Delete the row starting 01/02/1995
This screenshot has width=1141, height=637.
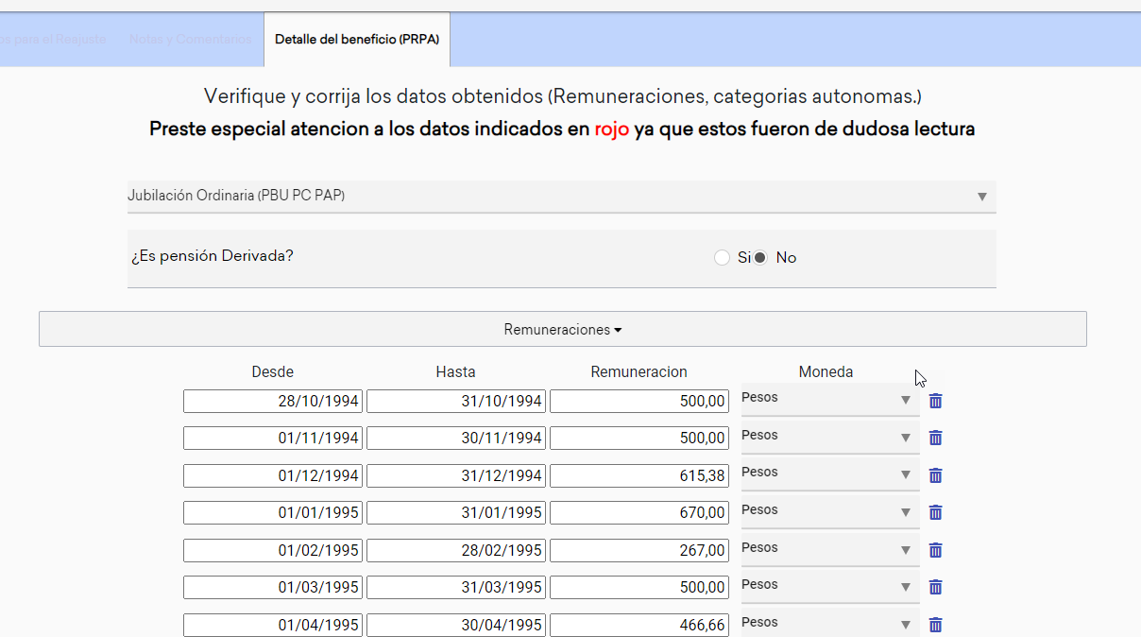(x=935, y=550)
